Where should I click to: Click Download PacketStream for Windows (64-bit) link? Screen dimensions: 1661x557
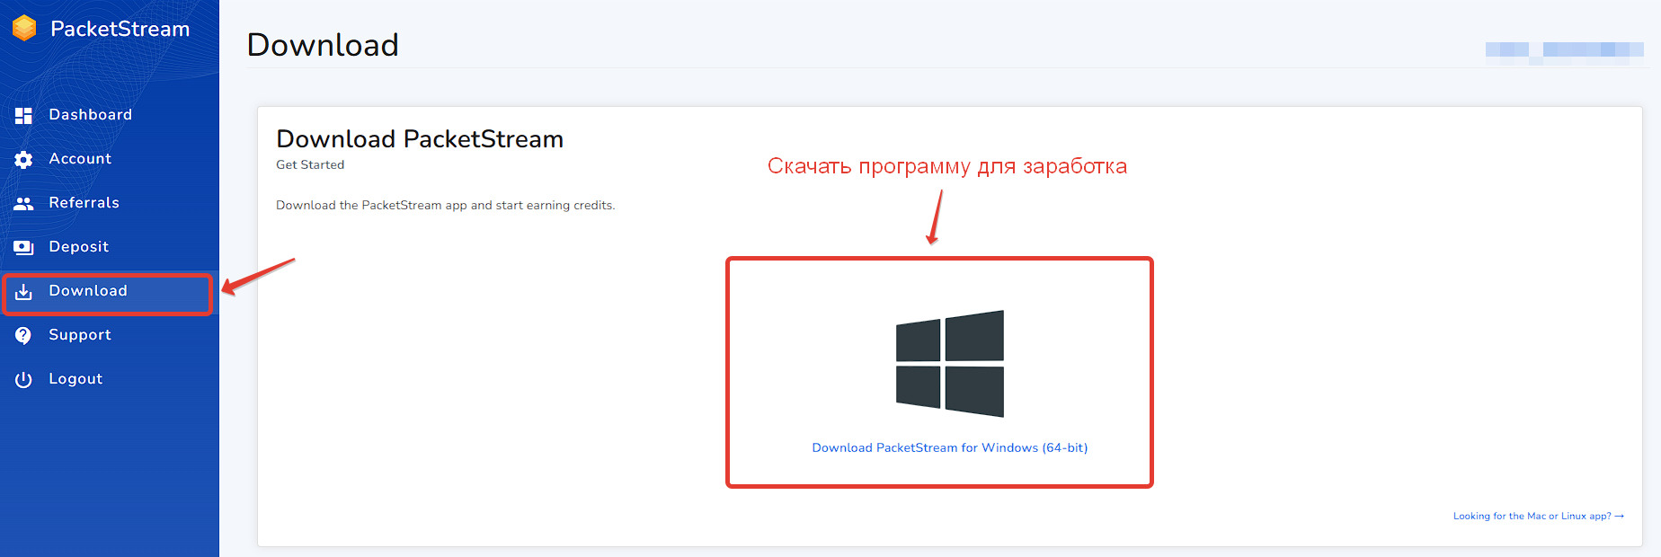pyautogui.click(x=949, y=447)
